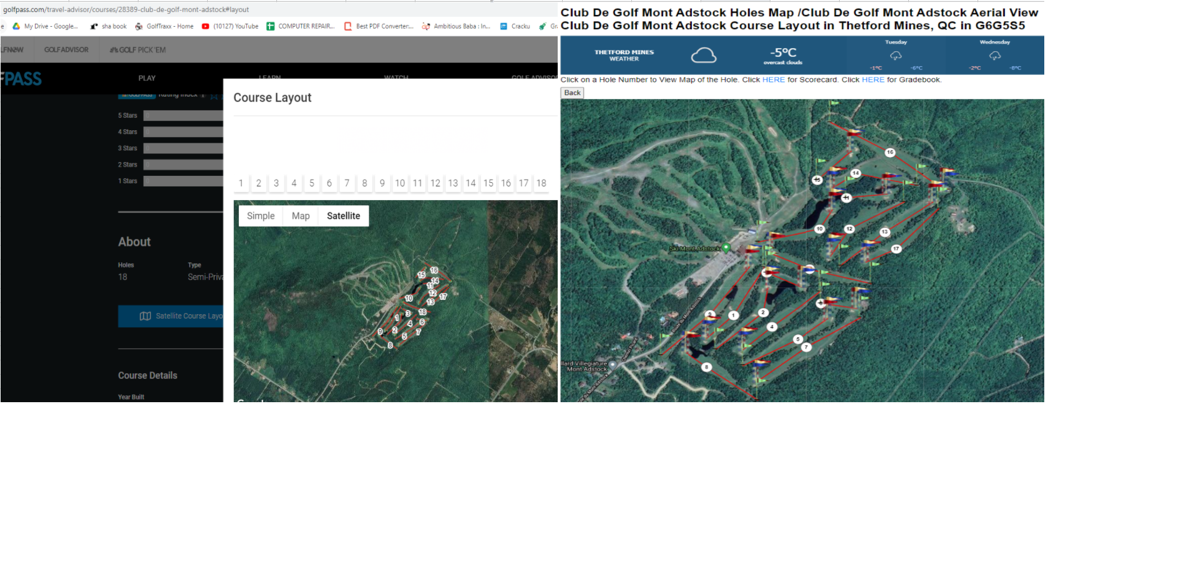
Task: Switch Course Layout view to Map
Action: point(301,216)
